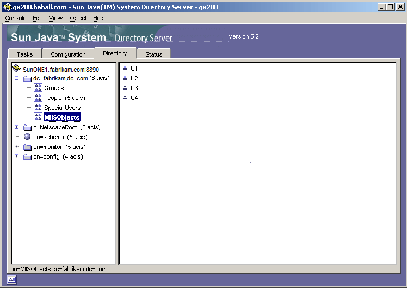
Task: Click the ID card icon in status bar
Action: 11,280
